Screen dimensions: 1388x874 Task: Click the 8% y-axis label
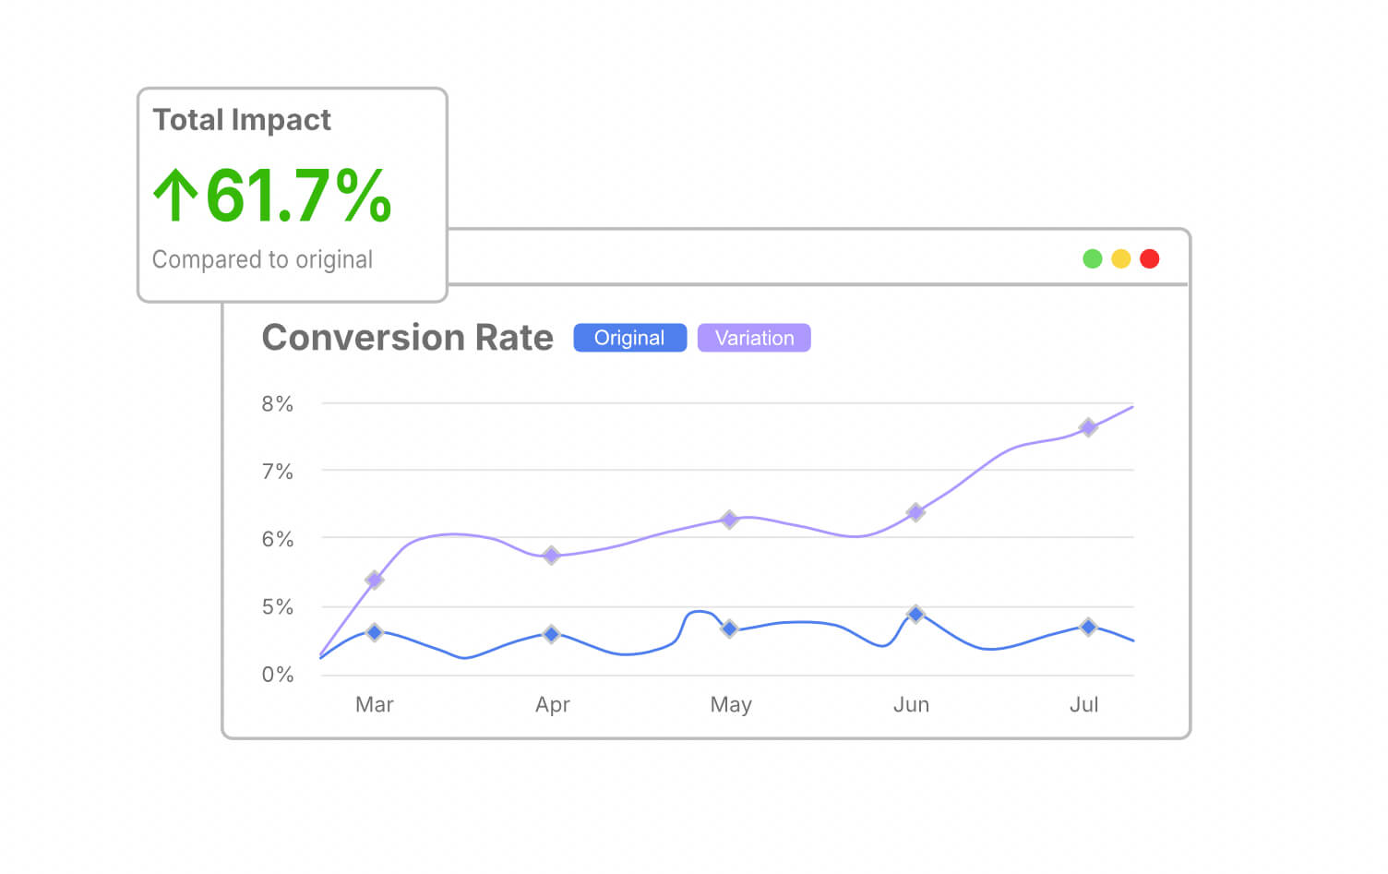[277, 403]
